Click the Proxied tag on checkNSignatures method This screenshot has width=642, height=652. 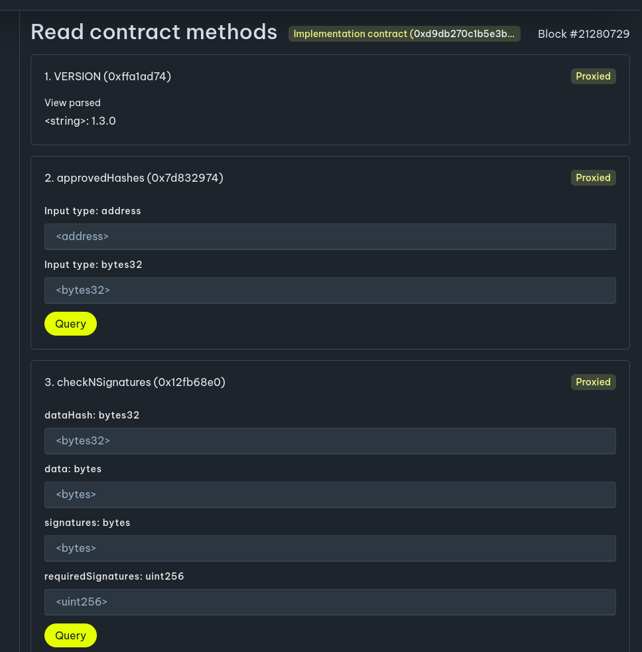(x=593, y=382)
